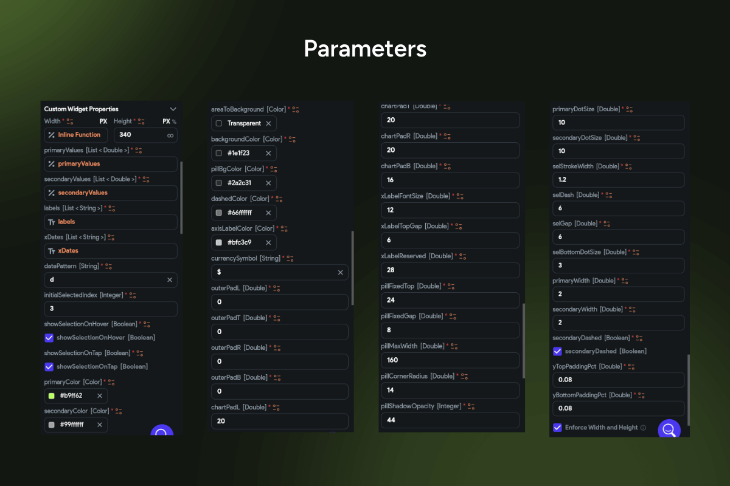730x486 pixels.
Task: Clear the datePattern field with X
Action: coord(170,280)
